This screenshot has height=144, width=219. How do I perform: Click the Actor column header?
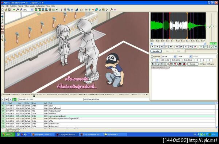(x=37, y=103)
